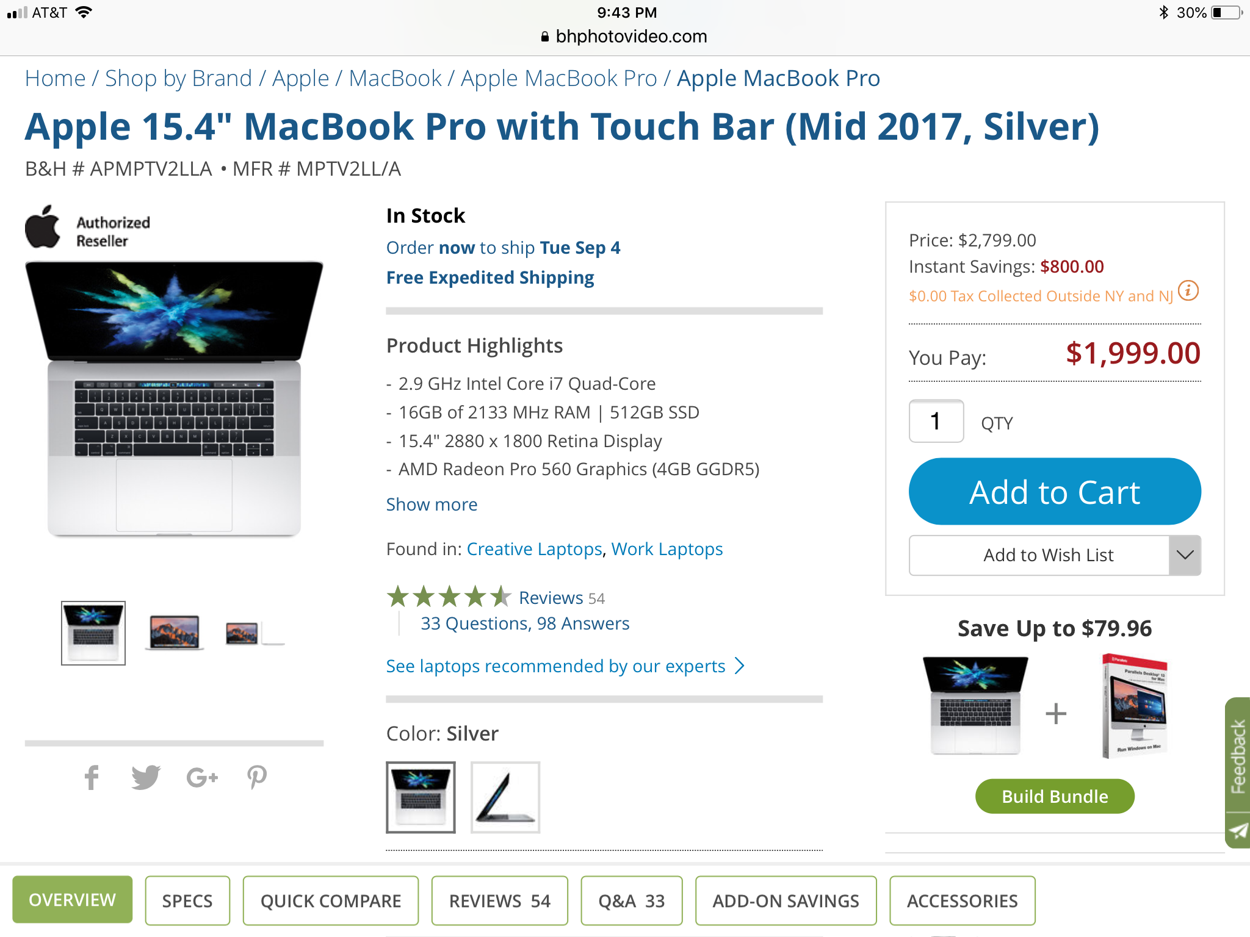
Task: Expand the Add to Wish List dropdown arrow
Action: point(1185,555)
